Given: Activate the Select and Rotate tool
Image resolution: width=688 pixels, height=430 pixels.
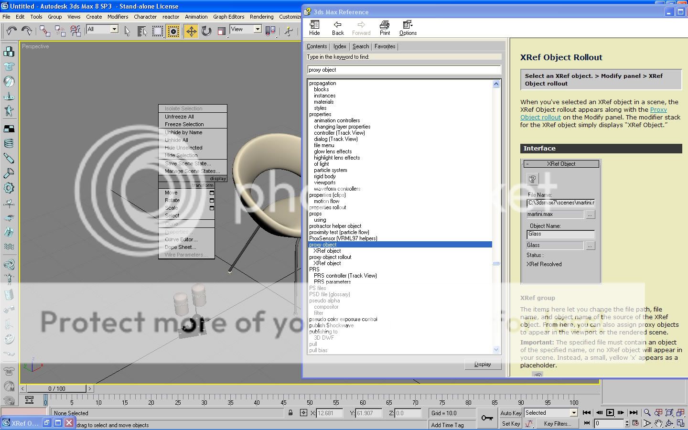Looking at the screenshot, I should click(x=206, y=31).
